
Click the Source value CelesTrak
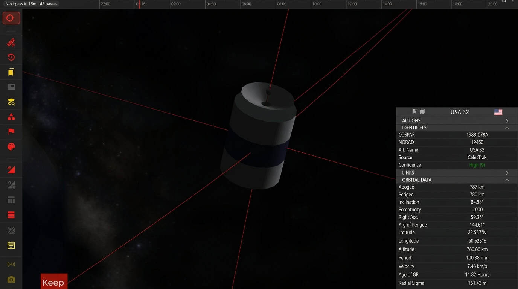pos(477,157)
